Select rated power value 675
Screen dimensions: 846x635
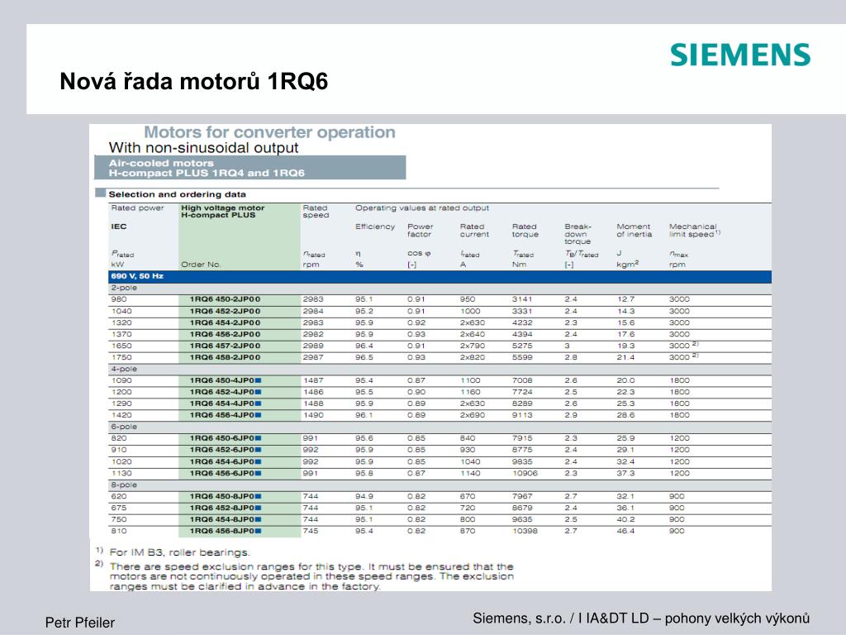point(119,508)
